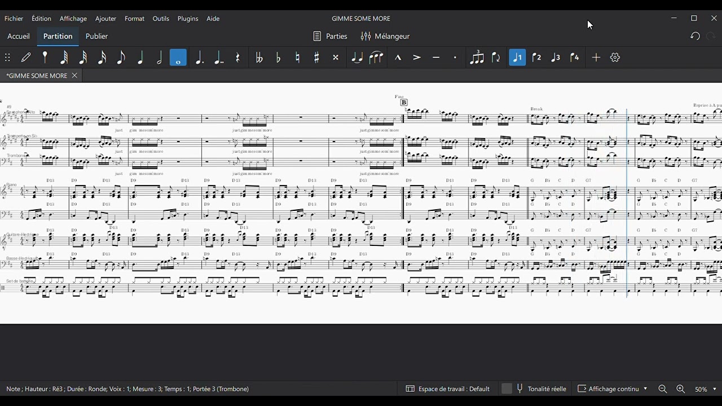Apply the flat accidental
Screen dimensions: 722x406
(x=278, y=58)
